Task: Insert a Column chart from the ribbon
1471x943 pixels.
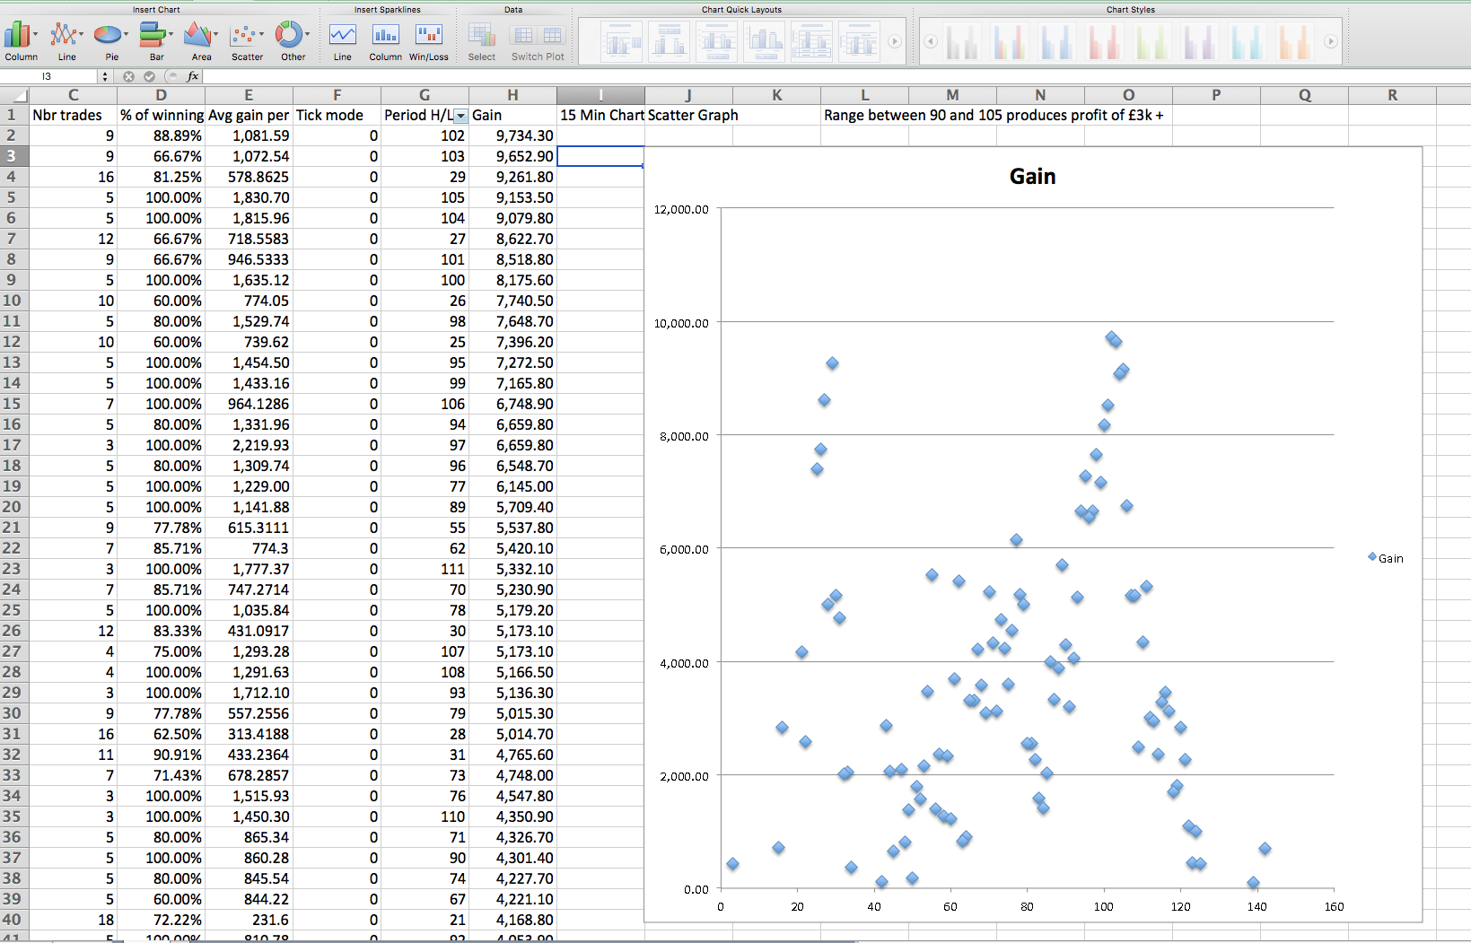Action: 17,36
